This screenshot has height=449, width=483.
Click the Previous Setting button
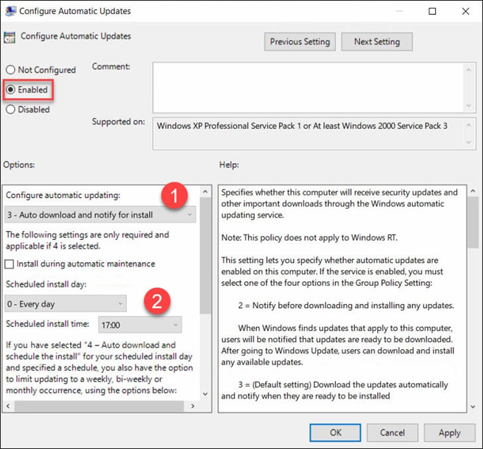(300, 42)
